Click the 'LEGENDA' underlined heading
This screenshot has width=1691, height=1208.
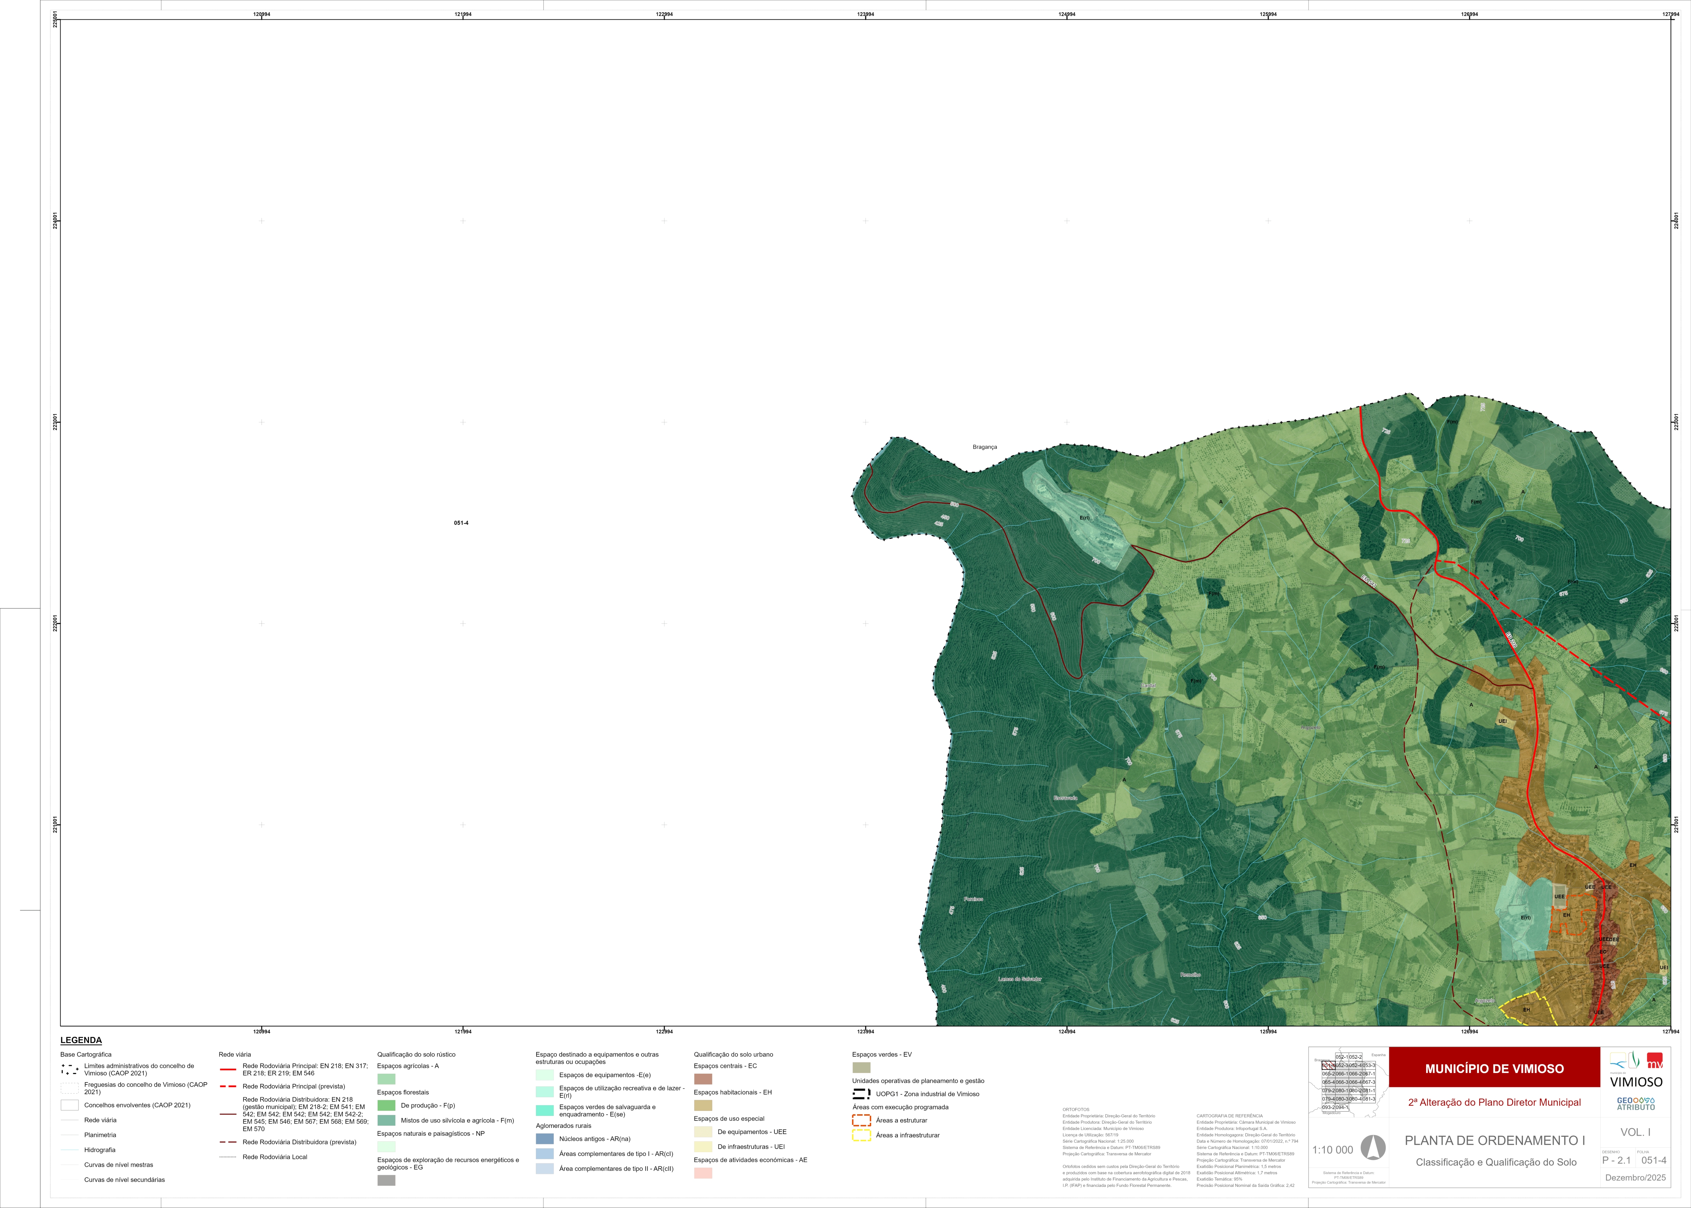click(x=81, y=1040)
